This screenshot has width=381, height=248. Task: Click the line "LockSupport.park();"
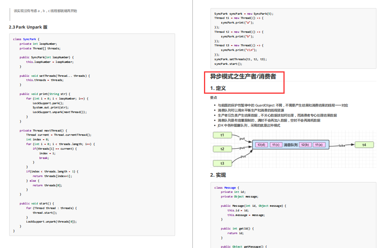pyautogui.click(x=48, y=103)
